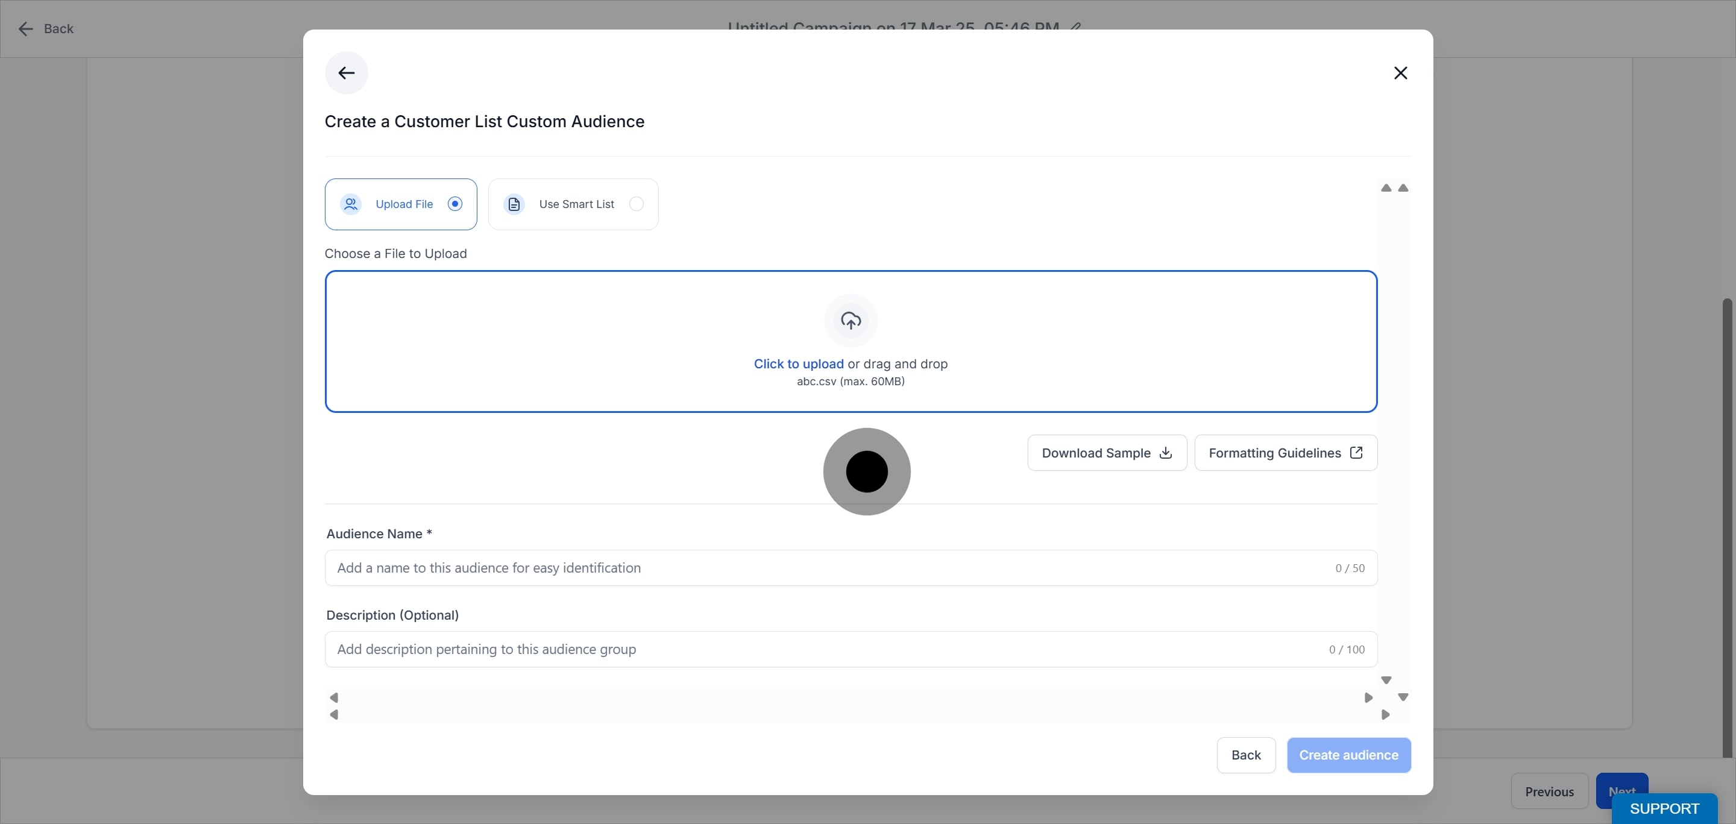Close the Custom Audience dialog

click(1400, 73)
